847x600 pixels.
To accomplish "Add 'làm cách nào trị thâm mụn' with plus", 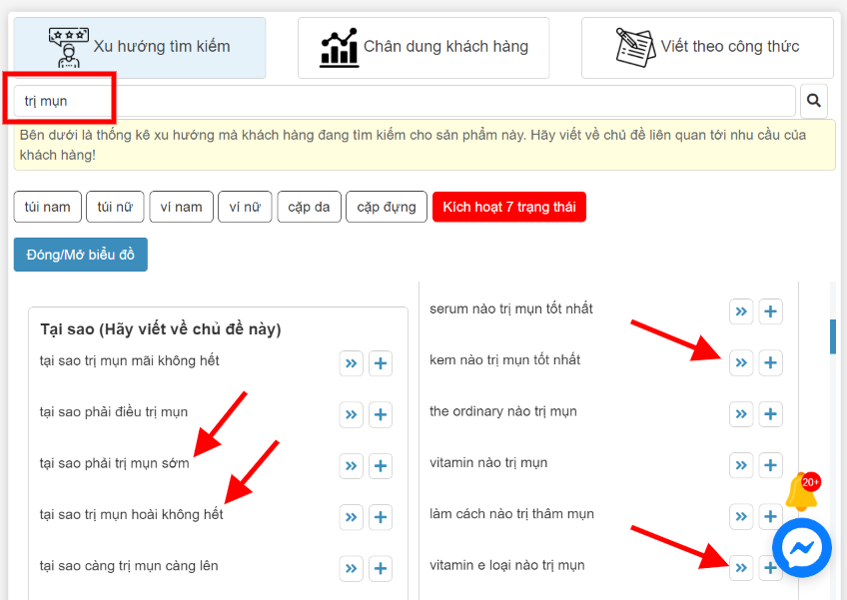I will click(770, 517).
